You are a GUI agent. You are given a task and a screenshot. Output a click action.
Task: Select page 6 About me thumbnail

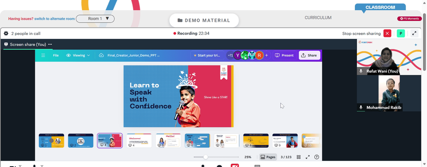coord(197,141)
